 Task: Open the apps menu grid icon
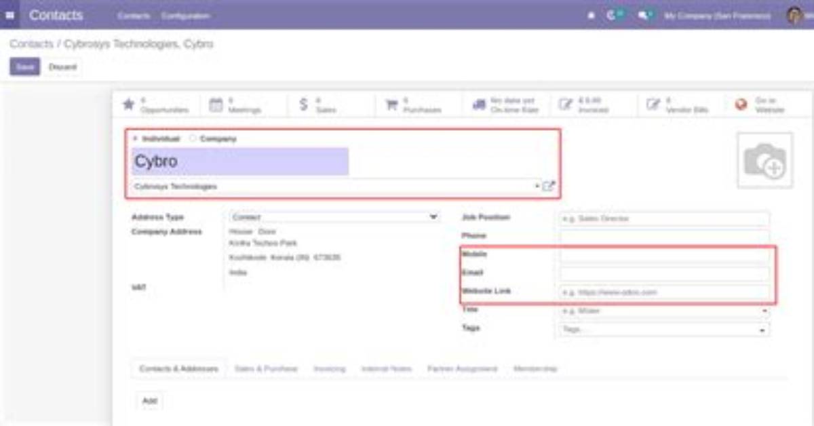9,15
